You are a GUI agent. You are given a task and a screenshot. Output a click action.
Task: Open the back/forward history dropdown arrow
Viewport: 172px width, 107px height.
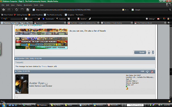(12, 10)
